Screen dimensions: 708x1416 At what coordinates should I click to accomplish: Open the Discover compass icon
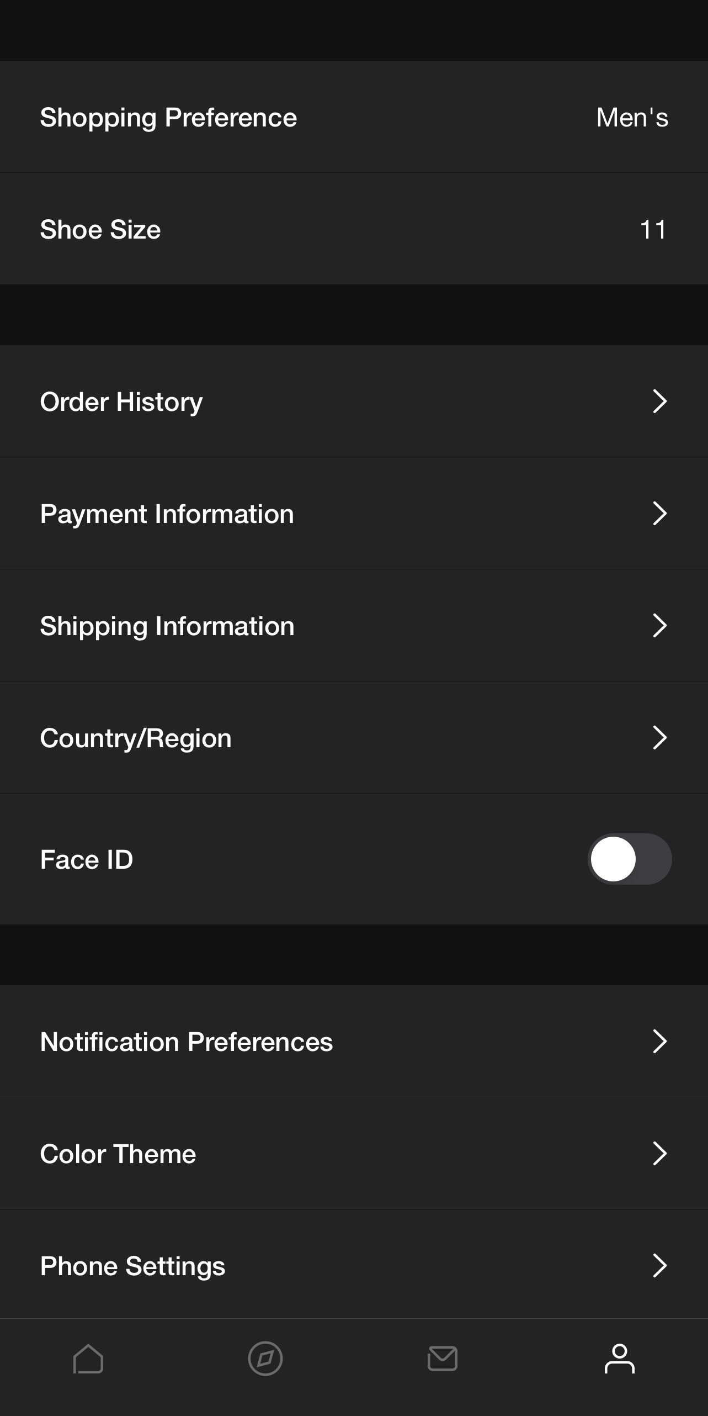click(x=265, y=1359)
